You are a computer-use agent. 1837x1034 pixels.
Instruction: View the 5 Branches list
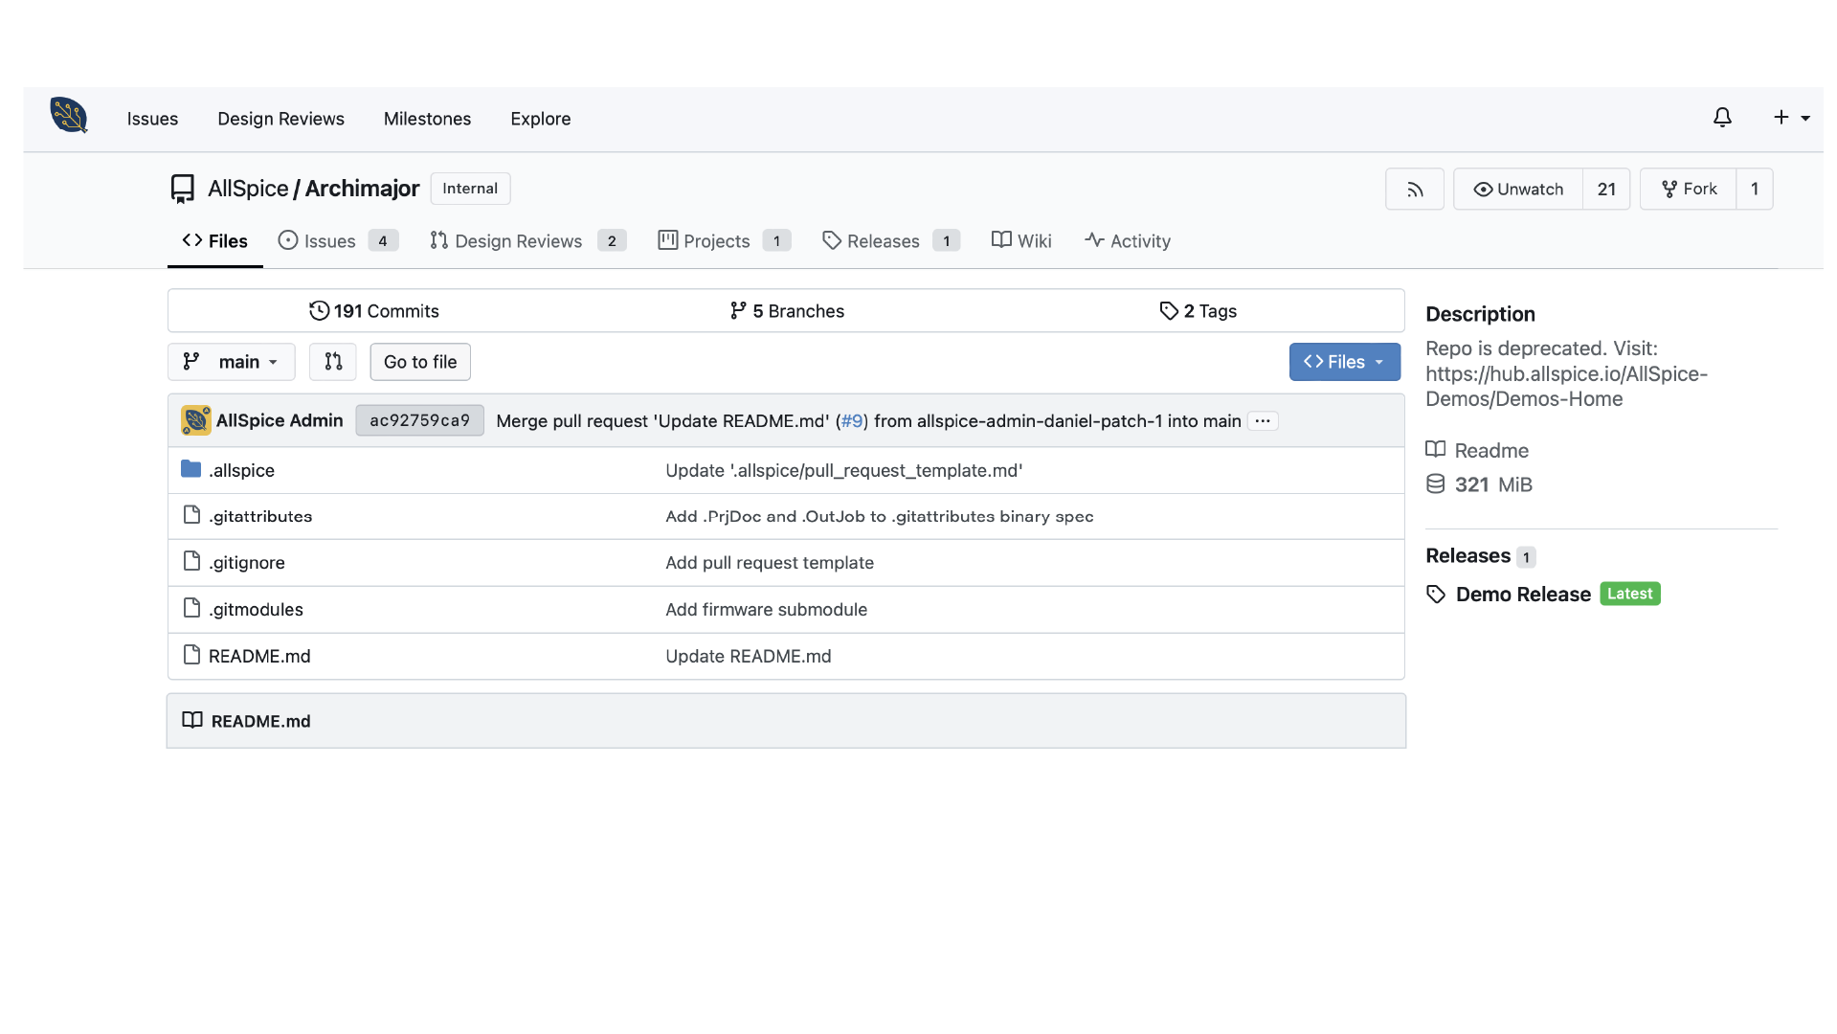click(787, 311)
